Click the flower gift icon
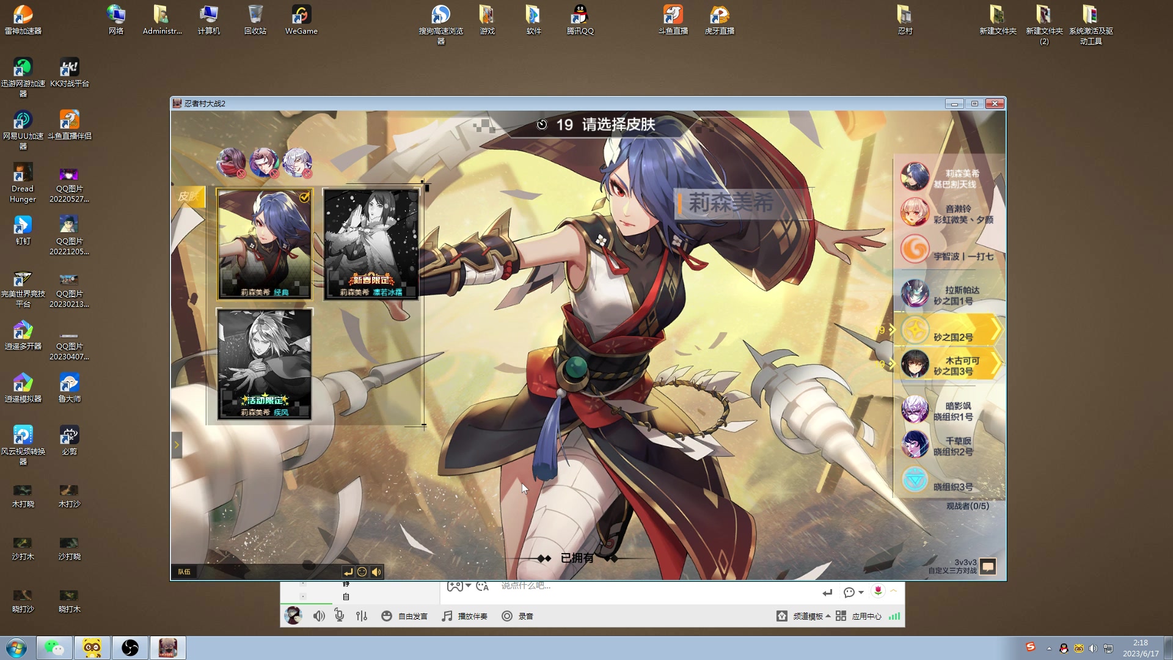1173x660 pixels. tap(878, 591)
